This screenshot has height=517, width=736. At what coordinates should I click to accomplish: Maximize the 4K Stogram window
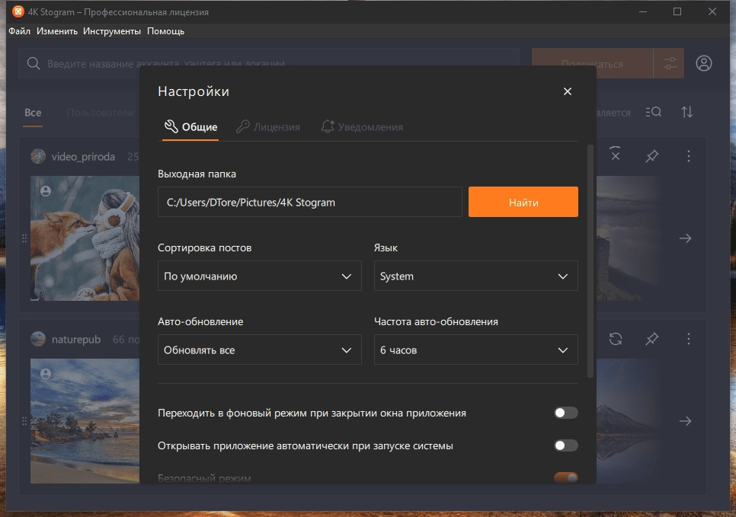[677, 11]
